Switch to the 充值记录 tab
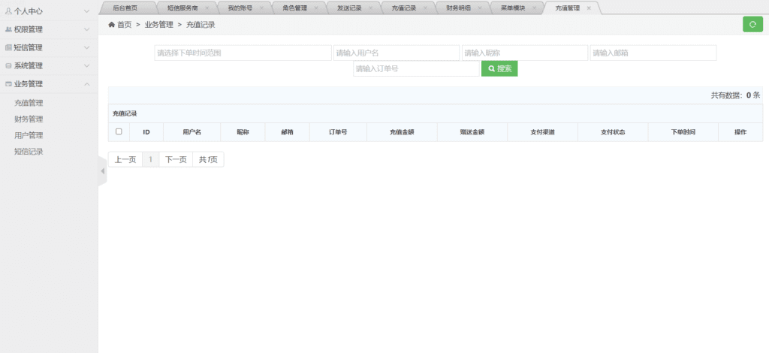Viewport: 769px width, 353px height. (x=403, y=8)
